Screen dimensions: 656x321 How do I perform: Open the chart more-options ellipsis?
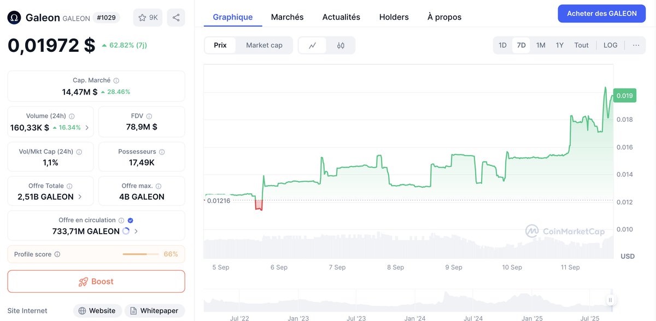(x=636, y=45)
